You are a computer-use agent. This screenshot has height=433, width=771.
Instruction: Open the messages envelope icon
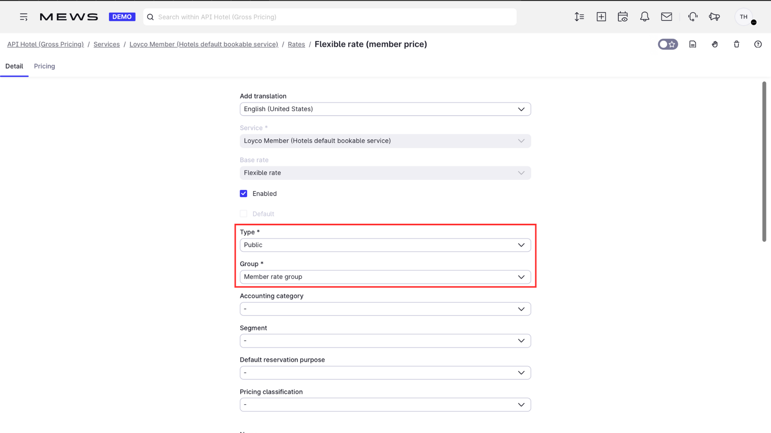pos(667,17)
